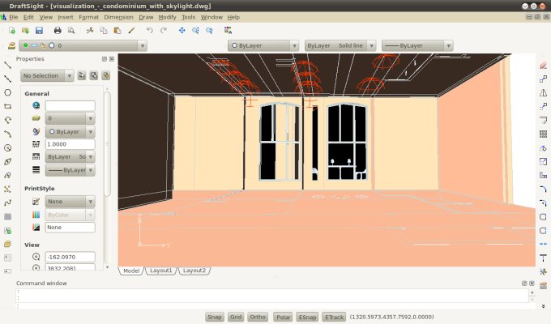Select the Ellipse tool
The height and width of the screenshot is (324, 551).
click(7, 162)
